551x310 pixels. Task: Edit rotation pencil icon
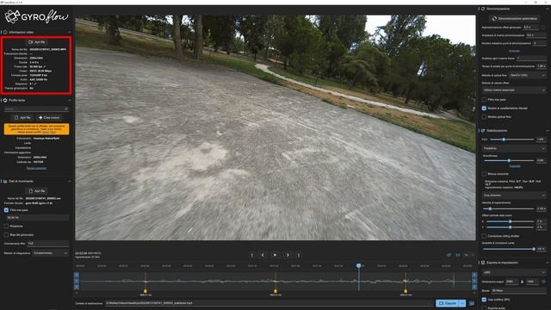[x=35, y=84]
